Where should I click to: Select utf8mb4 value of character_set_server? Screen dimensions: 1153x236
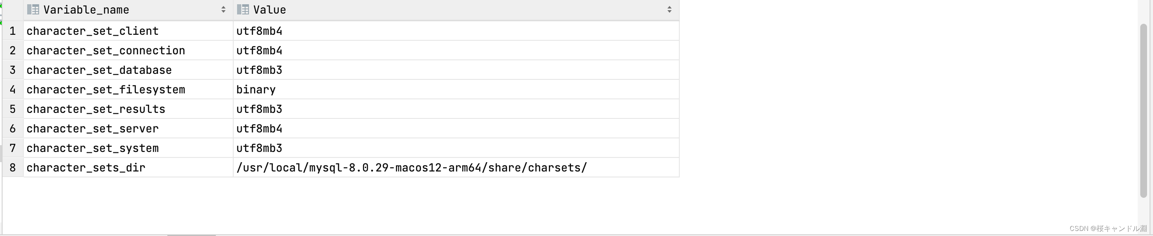[456, 129]
